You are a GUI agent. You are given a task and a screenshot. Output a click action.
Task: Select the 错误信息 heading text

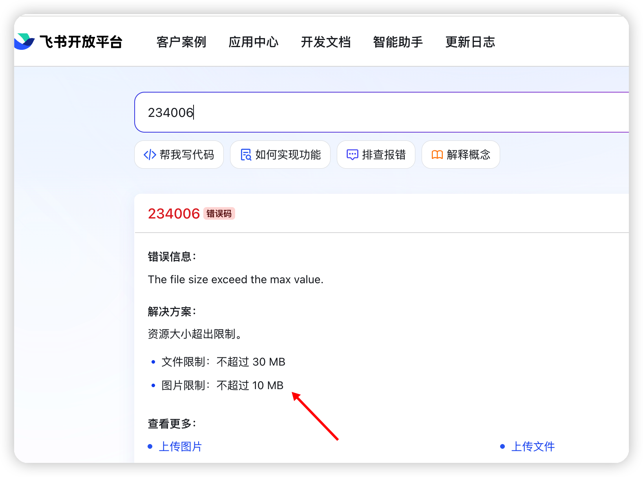coord(172,257)
